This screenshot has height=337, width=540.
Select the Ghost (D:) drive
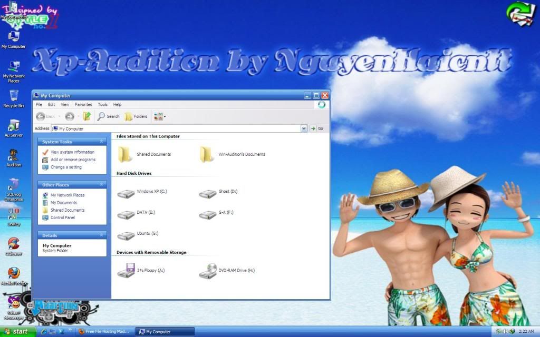tap(218, 193)
